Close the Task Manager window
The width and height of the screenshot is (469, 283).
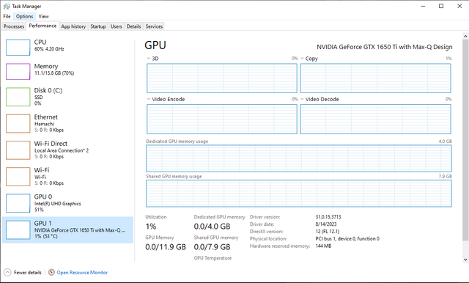(x=459, y=7)
